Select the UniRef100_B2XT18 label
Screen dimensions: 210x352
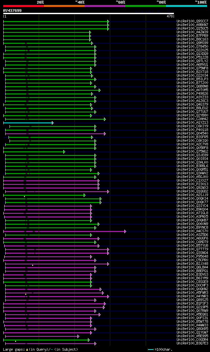click(192, 72)
